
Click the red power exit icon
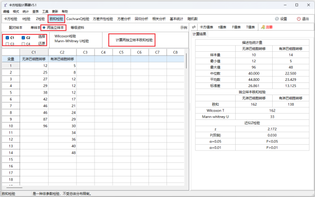tap(299, 19)
